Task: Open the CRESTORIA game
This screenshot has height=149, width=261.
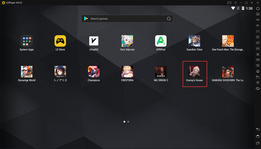Action: 127,72
